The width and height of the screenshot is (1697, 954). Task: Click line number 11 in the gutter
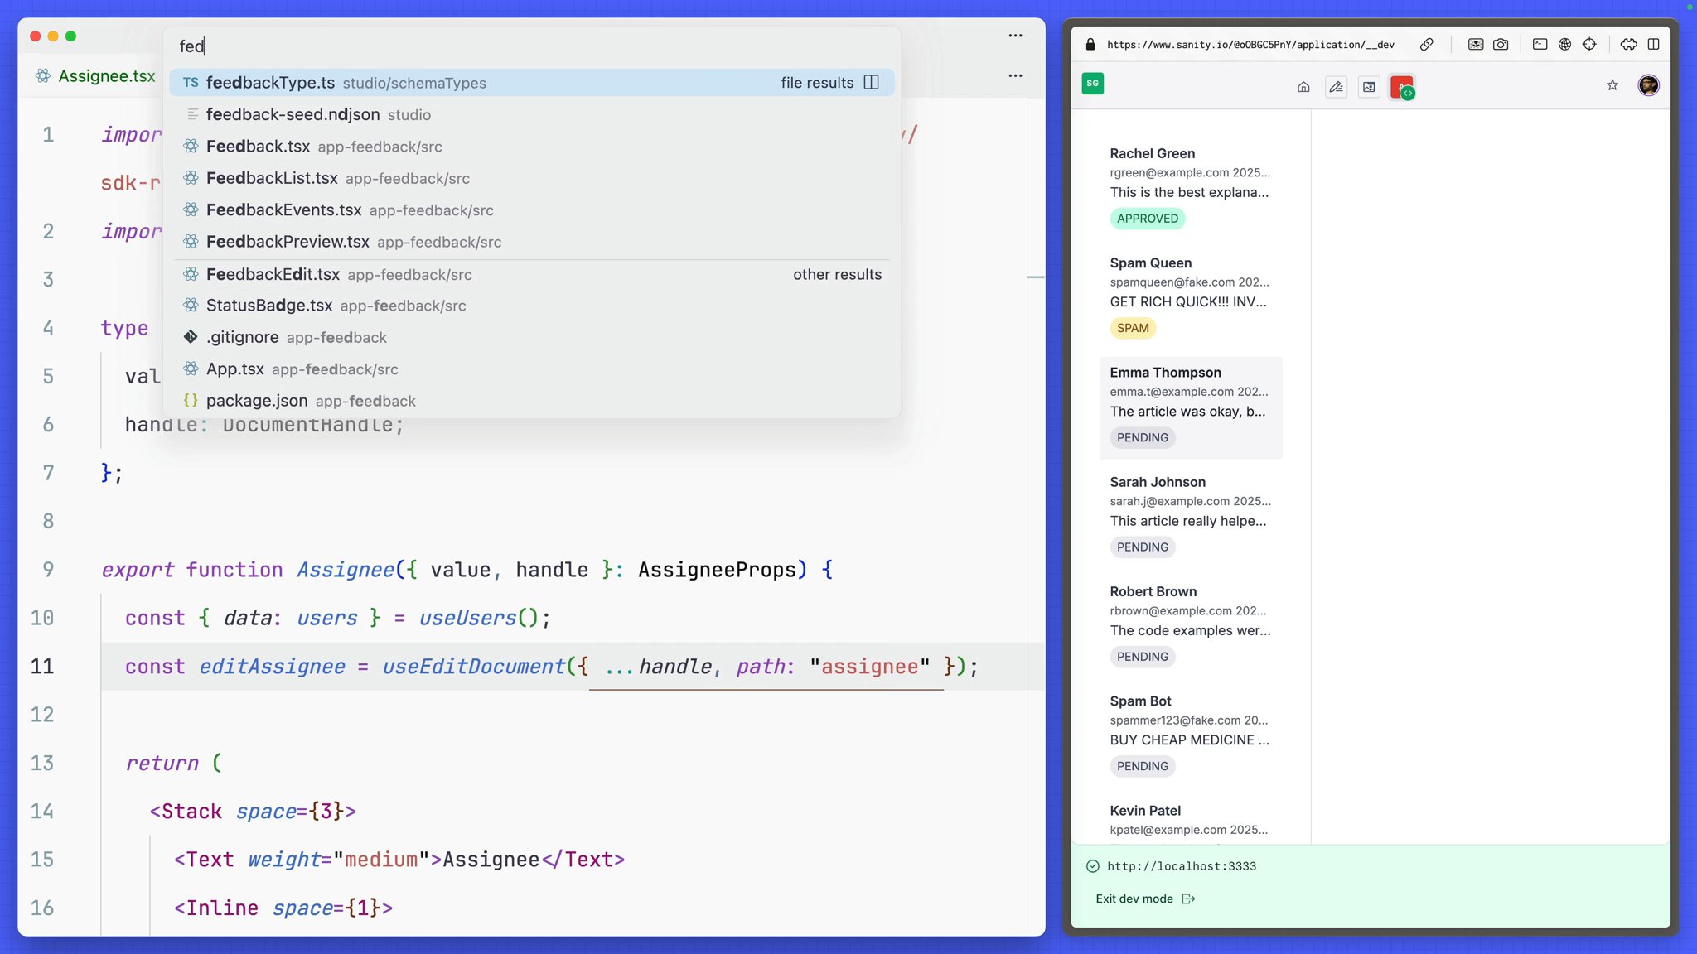click(x=42, y=667)
